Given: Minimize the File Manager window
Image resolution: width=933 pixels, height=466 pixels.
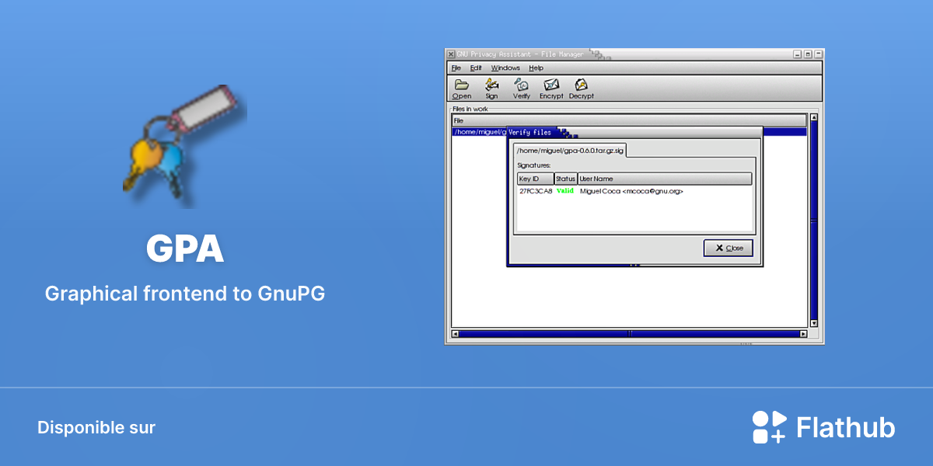Looking at the screenshot, I should point(798,54).
